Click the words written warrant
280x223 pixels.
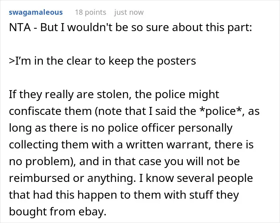(168, 144)
